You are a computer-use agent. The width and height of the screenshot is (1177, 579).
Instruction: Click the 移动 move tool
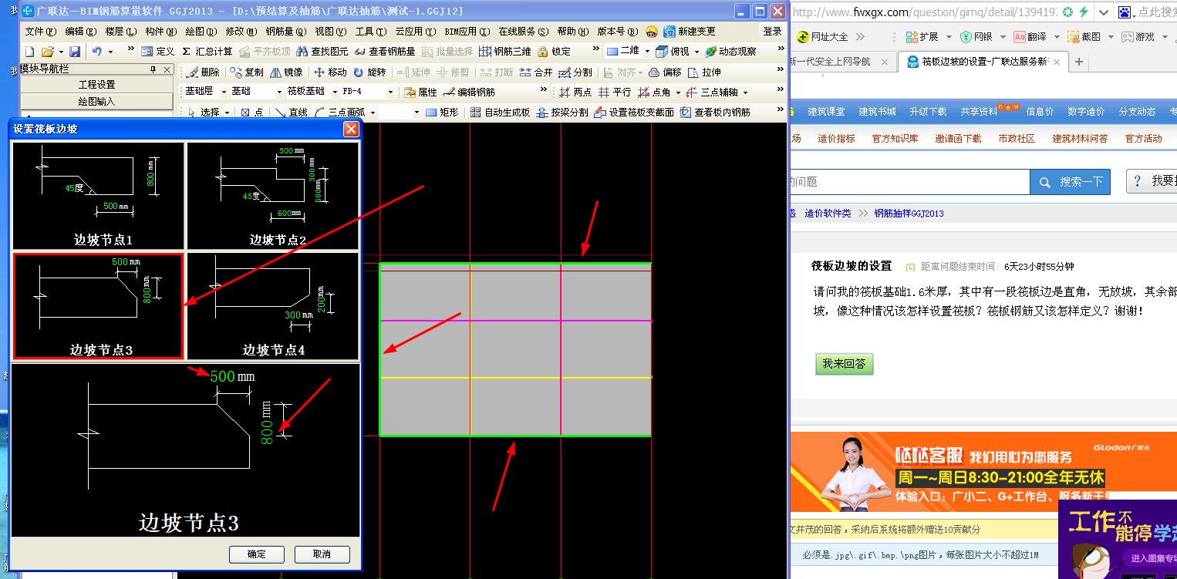click(330, 72)
